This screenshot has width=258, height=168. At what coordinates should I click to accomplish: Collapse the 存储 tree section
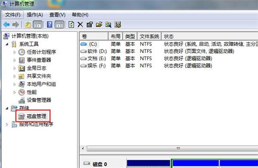pyautogui.click(x=7, y=108)
